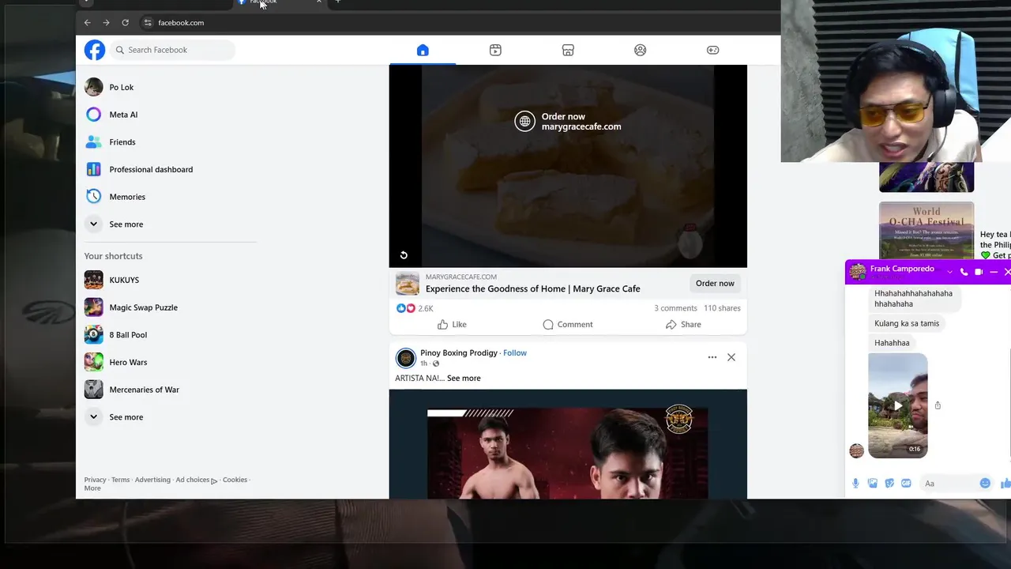This screenshot has width=1011, height=569.
Task: Open the boxing poster image
Action: [568, 444]
